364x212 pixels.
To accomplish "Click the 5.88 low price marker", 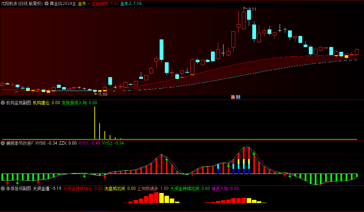I will click(x=103, y=94).
